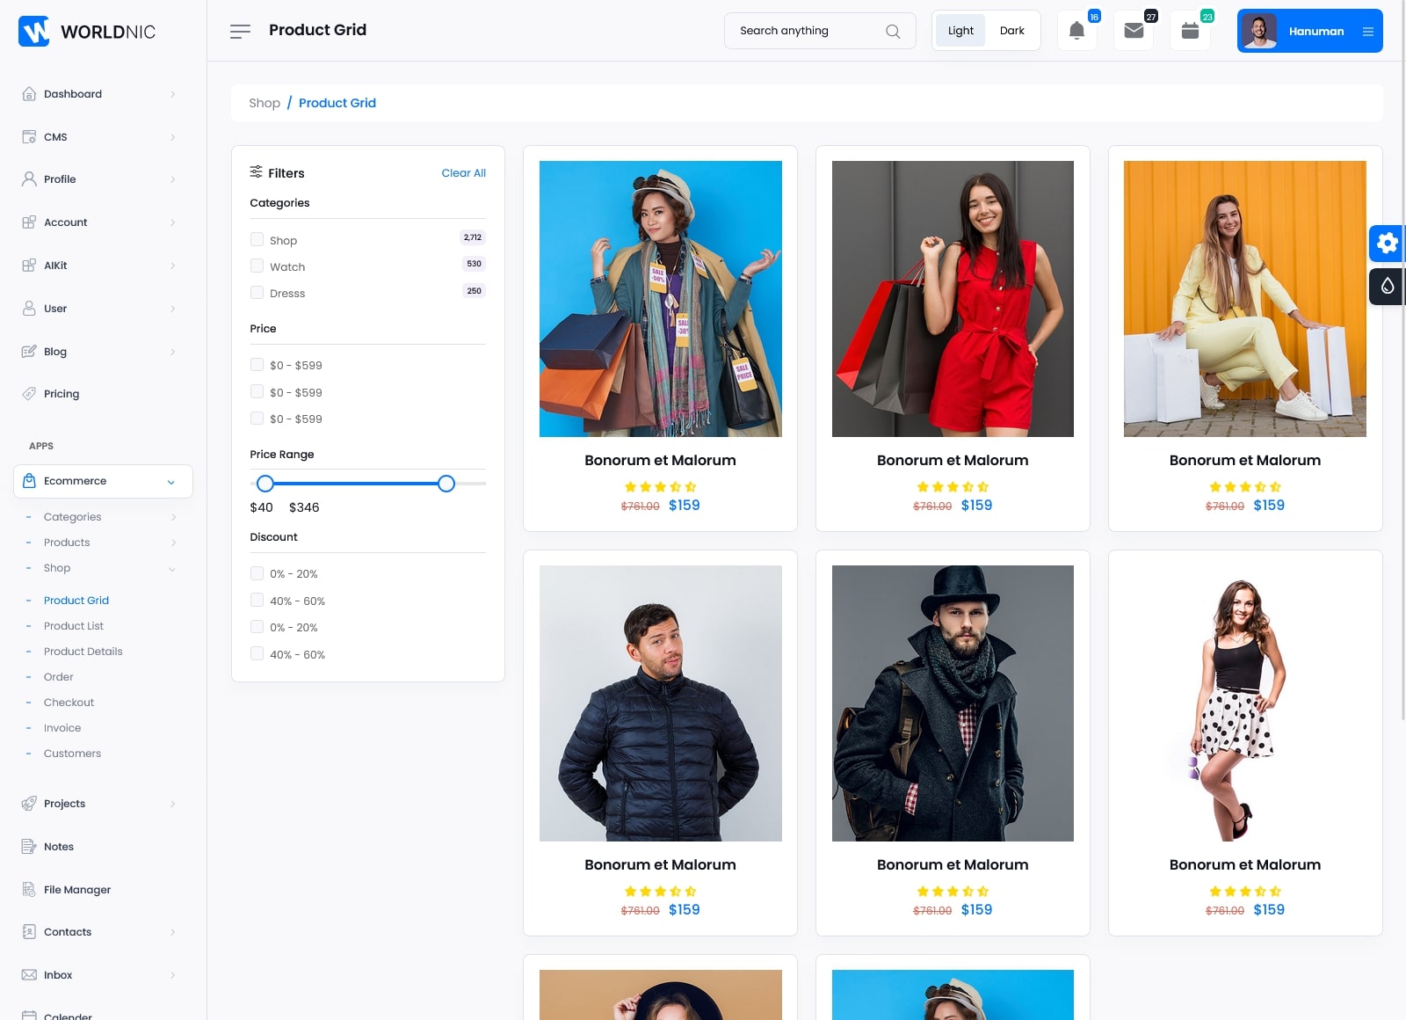Click the WorldNic logo
Image resolution: width=1406 pixels, height=1020 pixels.
(87, 32)
